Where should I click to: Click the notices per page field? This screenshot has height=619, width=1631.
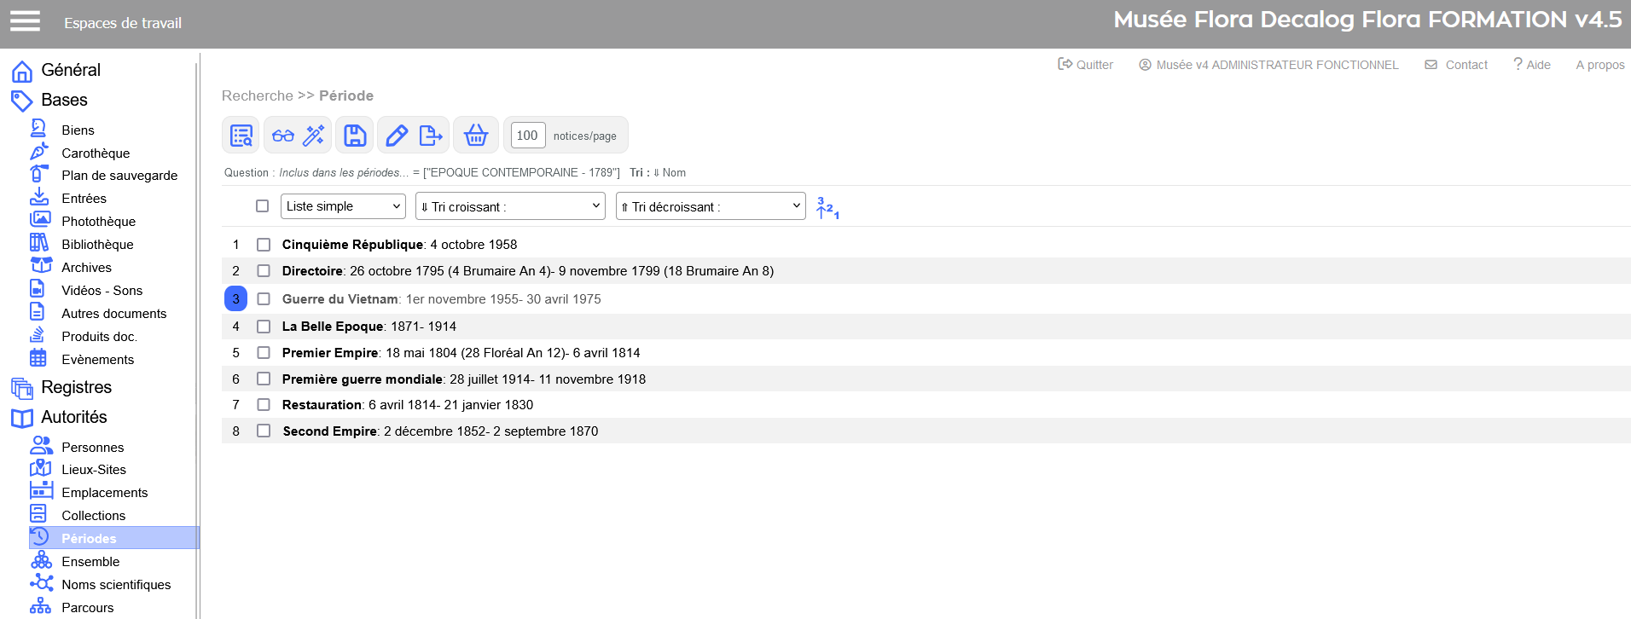[x=527, y=136]
